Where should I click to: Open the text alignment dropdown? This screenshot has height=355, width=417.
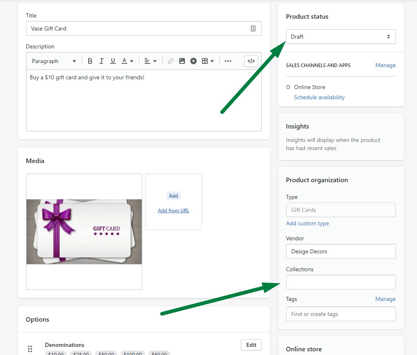tap(150, 61)
